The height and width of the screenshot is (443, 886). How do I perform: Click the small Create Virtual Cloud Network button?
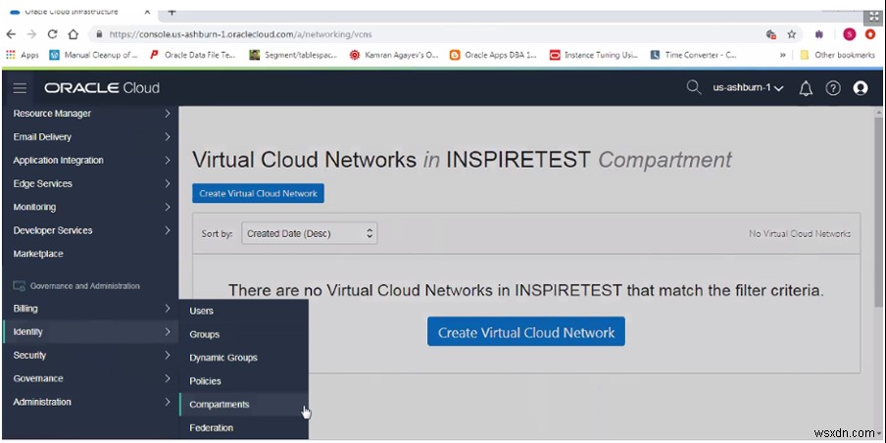pyautogui.click(x=258, y=193)
